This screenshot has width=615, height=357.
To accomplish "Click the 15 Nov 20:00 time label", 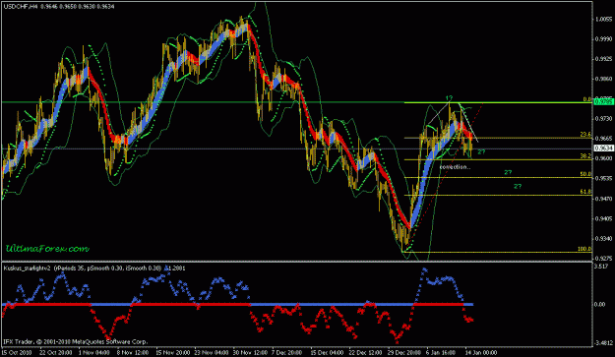I will 172,352.
